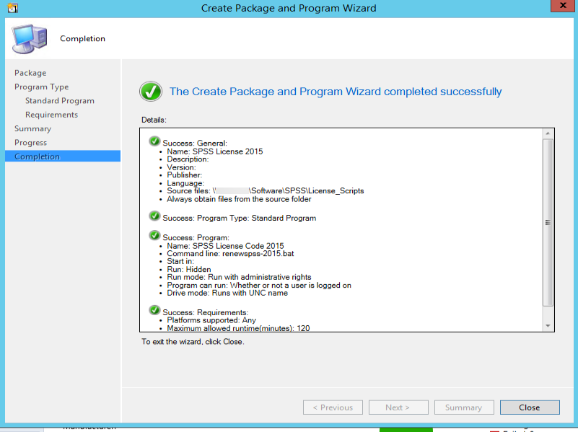The image size is (578, 432).
Task: Click the Next > button
Action: pyautogui.click(x=398, y=407)
